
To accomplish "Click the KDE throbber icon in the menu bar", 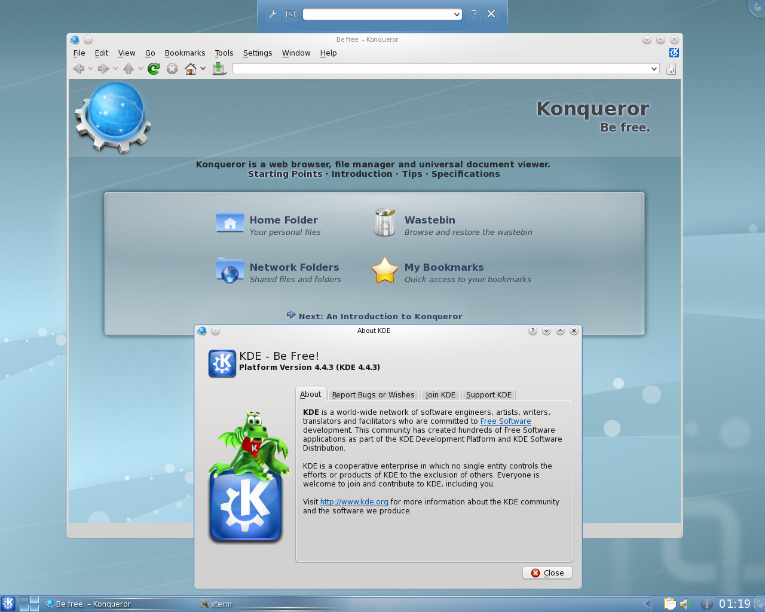I will [x=674, y=53].
